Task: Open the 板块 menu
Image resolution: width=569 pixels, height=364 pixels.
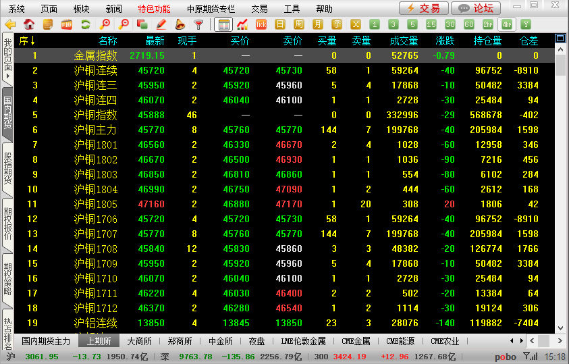Action: (81, 9)
